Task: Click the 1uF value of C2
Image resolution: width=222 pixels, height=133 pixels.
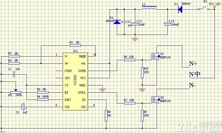Action: tap(25, 112)
